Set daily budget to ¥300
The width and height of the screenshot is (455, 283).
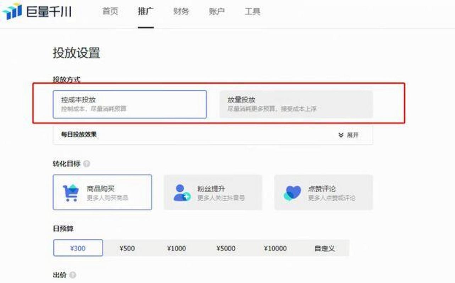[x=78, y=248]
